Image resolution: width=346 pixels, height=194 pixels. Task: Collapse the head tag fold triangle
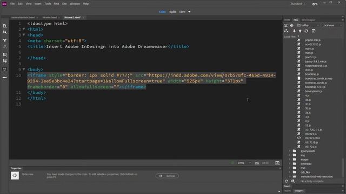pyautogui.click(x=24, y=34)
